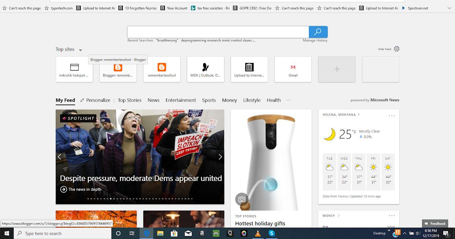Show previous spotlight slide arrow

[x=60, y=157]
